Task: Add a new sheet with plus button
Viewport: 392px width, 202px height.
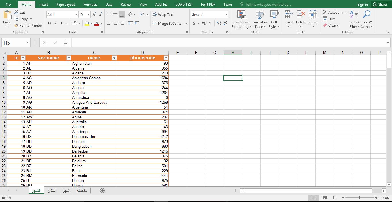Action: [x=102, y=191]
